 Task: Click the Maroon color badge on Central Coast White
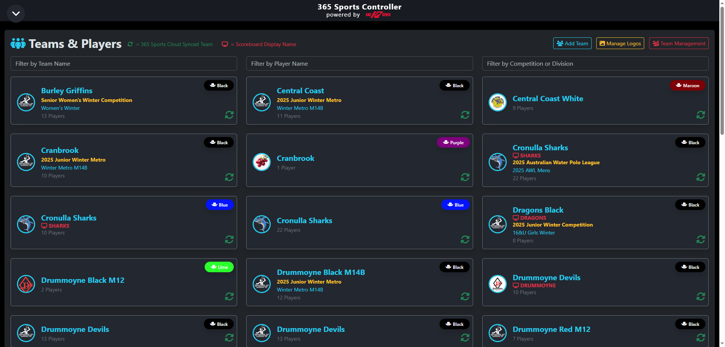click(x=687, y=85)
